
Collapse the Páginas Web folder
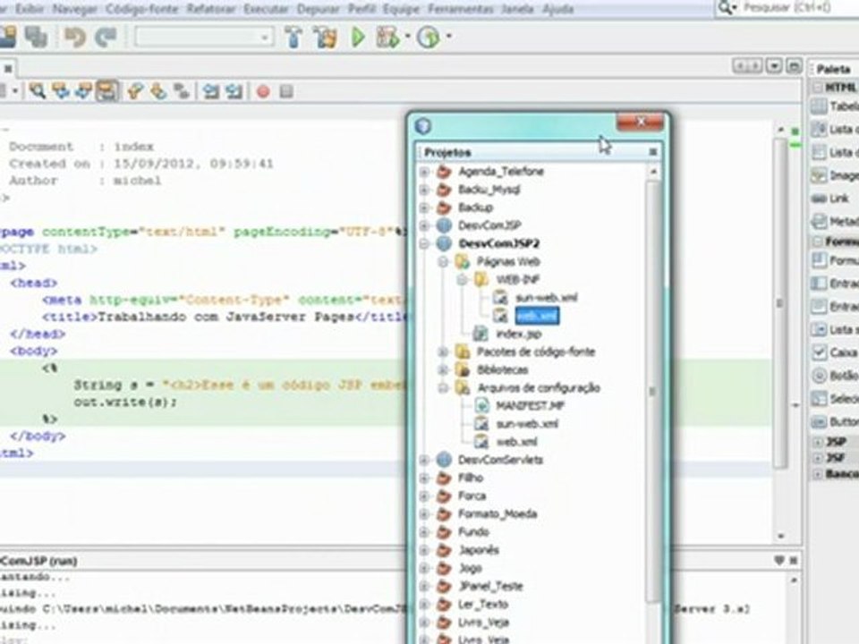443,262
